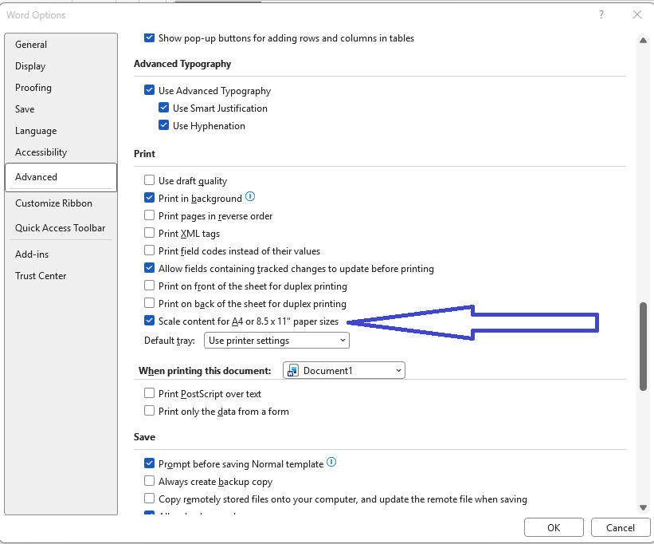This screenshot has width=654, height=544.
Task: Uncheck Prompt before saving Normal template
Action: 149,463
